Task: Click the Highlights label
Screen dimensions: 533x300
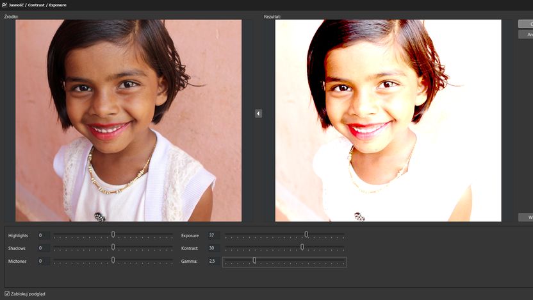Action: click(x=18, y=235)
